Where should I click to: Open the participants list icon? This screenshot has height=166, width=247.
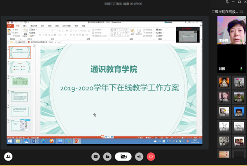click(x=8, y=157)
